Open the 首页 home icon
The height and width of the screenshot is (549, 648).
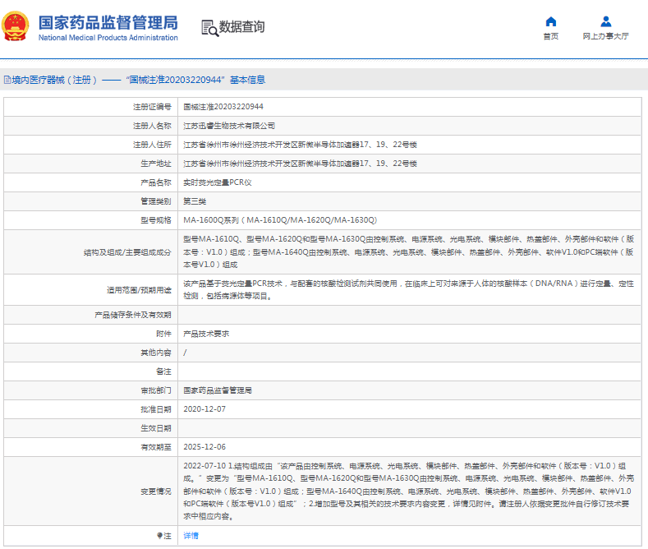(x=551, y=21)
